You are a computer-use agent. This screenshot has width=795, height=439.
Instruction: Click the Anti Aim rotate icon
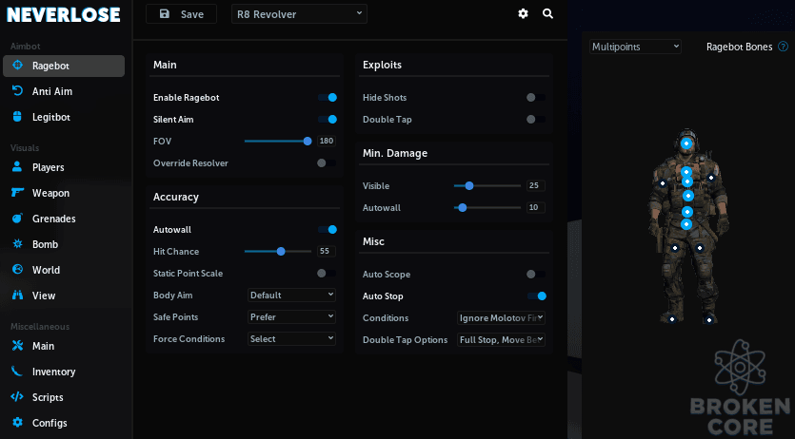coord(18,91)
